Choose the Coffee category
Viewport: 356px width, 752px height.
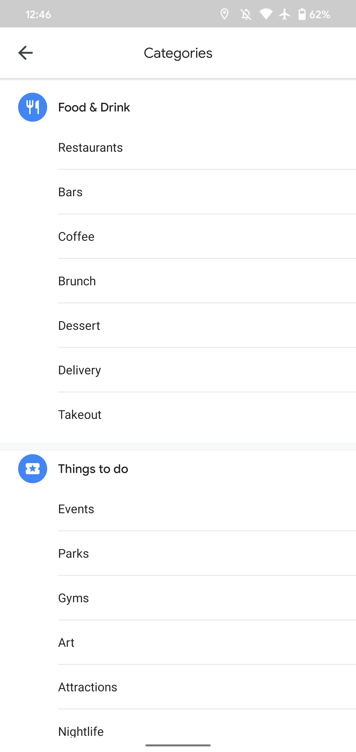pos(76,236)
